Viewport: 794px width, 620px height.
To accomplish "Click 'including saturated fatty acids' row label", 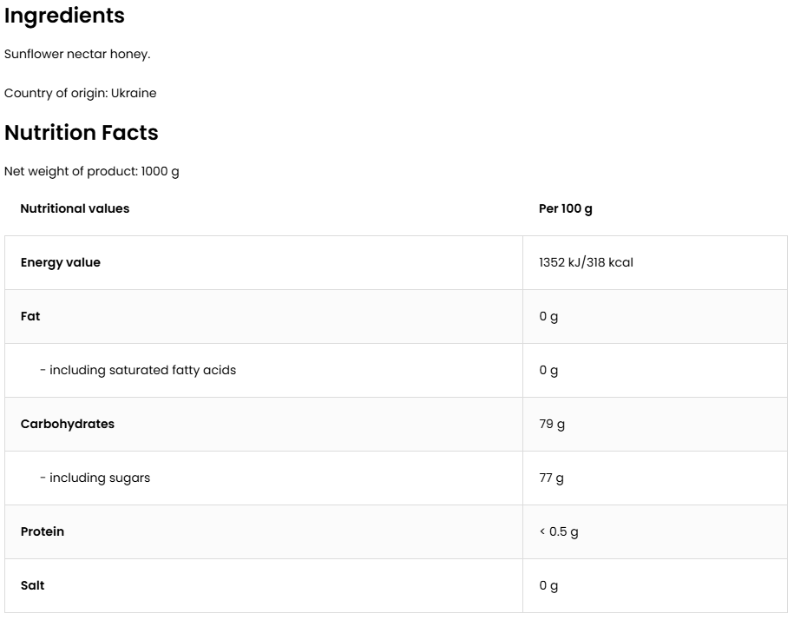I will [x=138, y=370].
